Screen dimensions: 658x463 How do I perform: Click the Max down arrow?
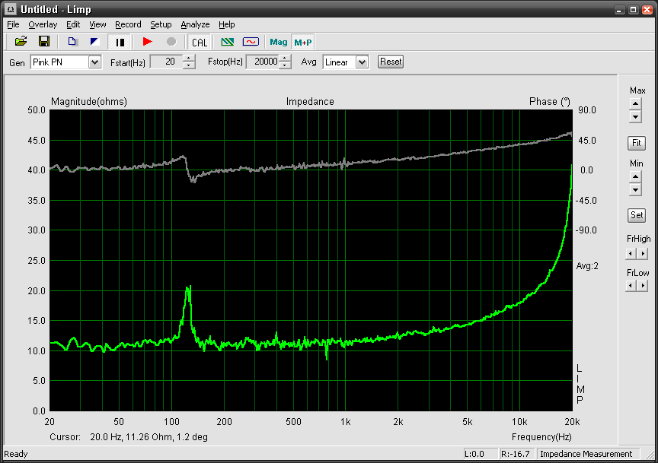[x=636, y=116]
